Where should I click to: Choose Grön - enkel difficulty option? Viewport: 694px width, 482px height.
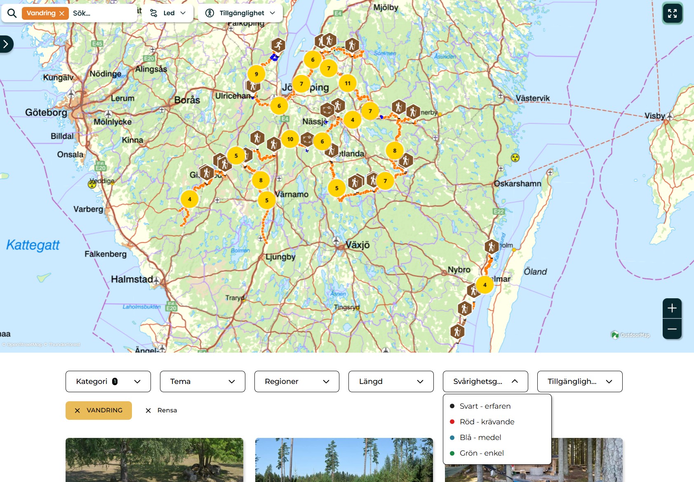481,453
